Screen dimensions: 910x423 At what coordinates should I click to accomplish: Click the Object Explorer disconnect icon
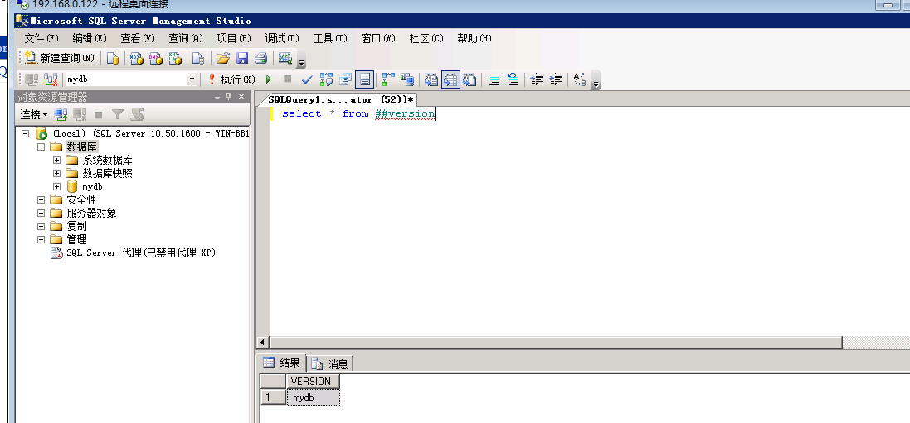click(80, 115)
